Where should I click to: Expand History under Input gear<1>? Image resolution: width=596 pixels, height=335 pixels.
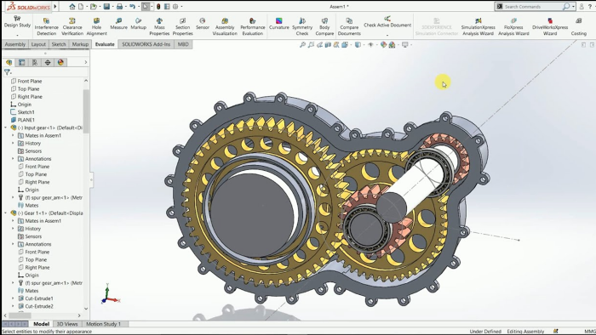coord(13,144)
